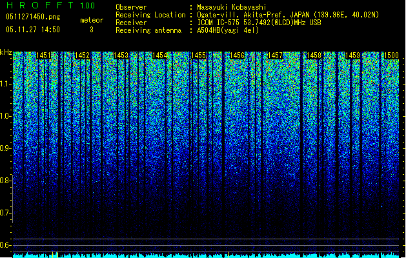Click the HROFFT 1.0.0 title text
Image resolution: width=406 pixels, height=258 pixels.
tap(50, 5)
